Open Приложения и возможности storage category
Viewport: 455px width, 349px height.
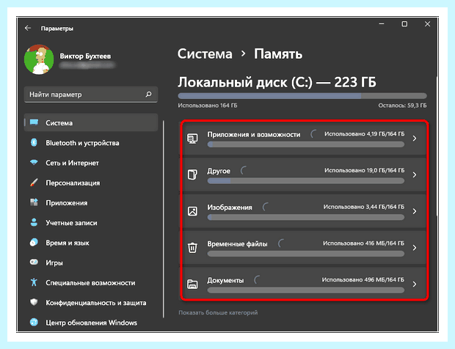304,139
